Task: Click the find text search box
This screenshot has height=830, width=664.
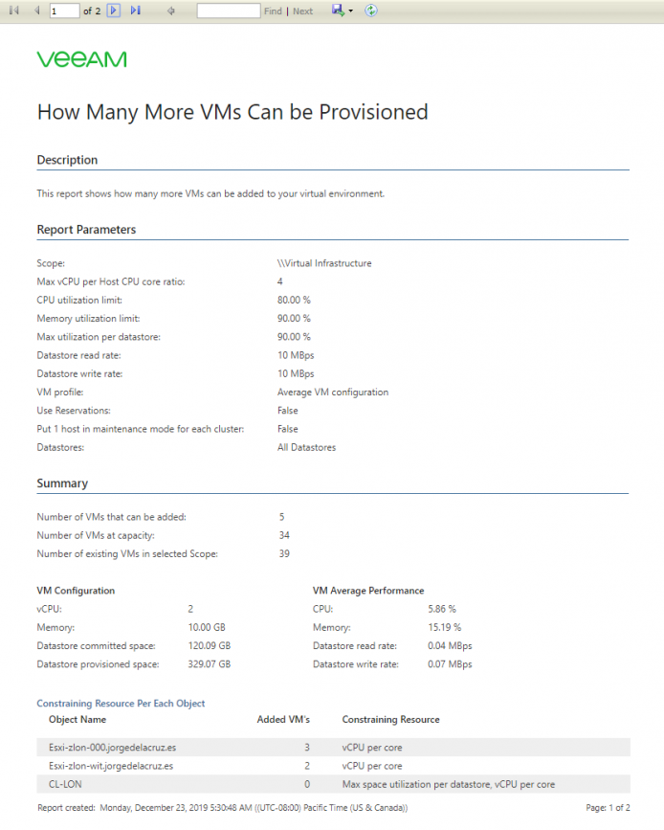Action: click(x=229, y=11)
